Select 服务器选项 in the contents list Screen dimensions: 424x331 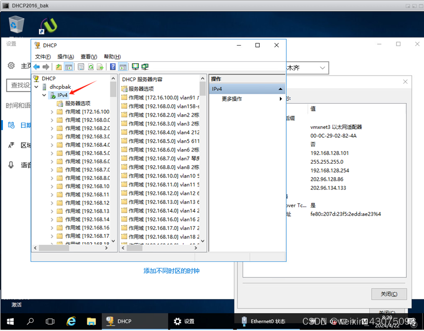(x=141, y=89)
